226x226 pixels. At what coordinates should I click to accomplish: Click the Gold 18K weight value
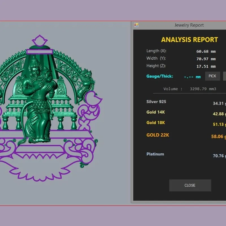coord(220,124)
